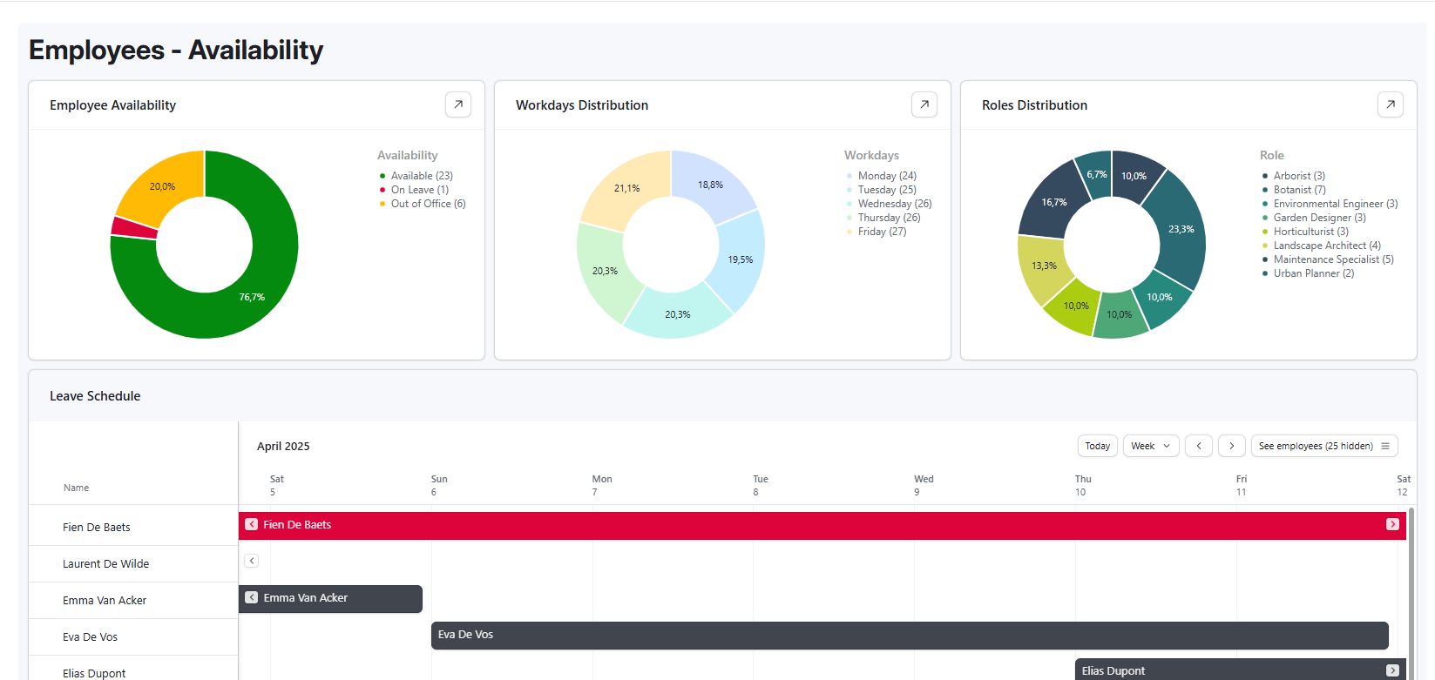Click yellow 20,0% Out of Office slice
Viewport: 1435px width, 680px height.
(x=162, y=186)
